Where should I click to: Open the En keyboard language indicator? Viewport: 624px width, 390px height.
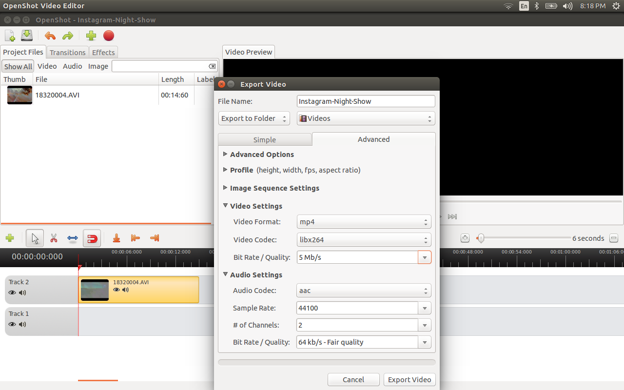point(524,6)
